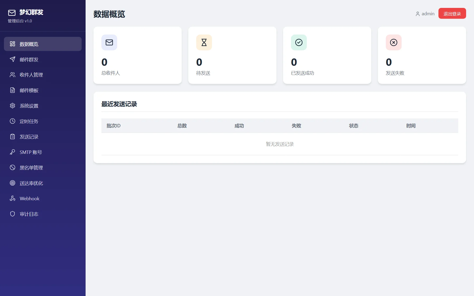Viewport: 474px width, 296px height.
Task: Click the 最近发送记录 section title
Action: click(119, 104)
